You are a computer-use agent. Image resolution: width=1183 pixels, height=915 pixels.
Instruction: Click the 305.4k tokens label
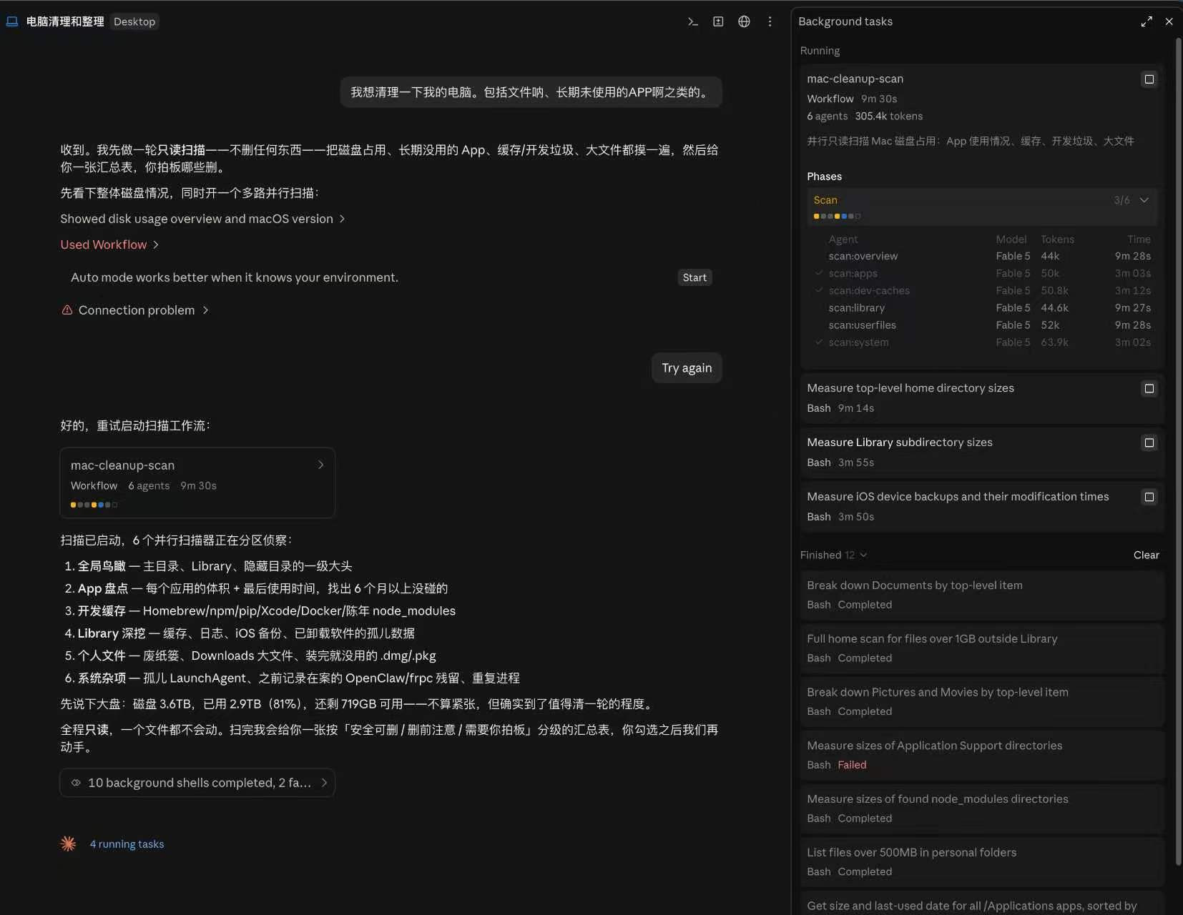pyautogui.click(x=888, y=117)
